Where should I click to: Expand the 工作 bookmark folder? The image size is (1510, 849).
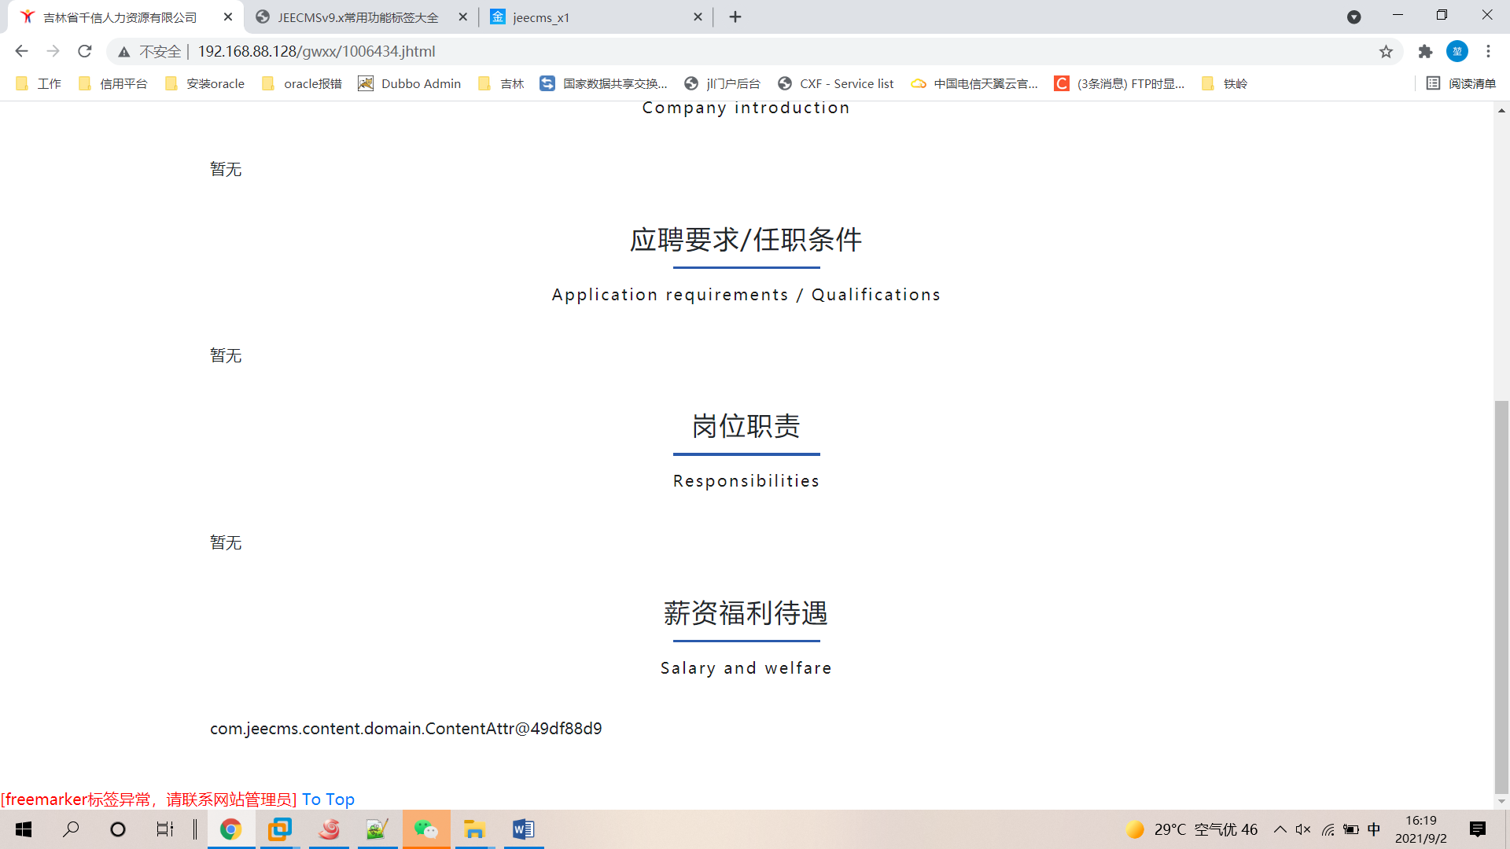pyautogui.click(x=39, y=83)
